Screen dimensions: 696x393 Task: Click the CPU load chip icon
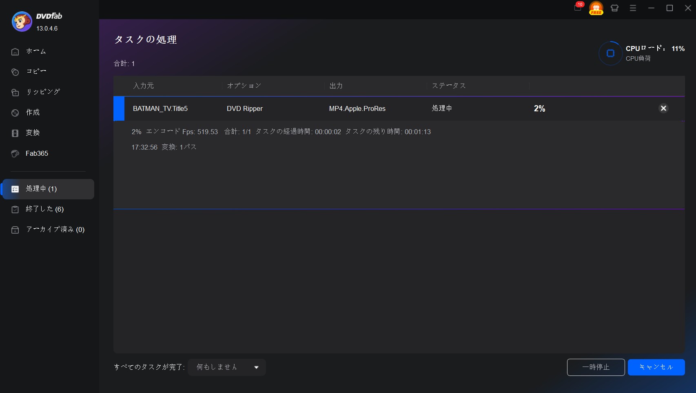(610, 53)
